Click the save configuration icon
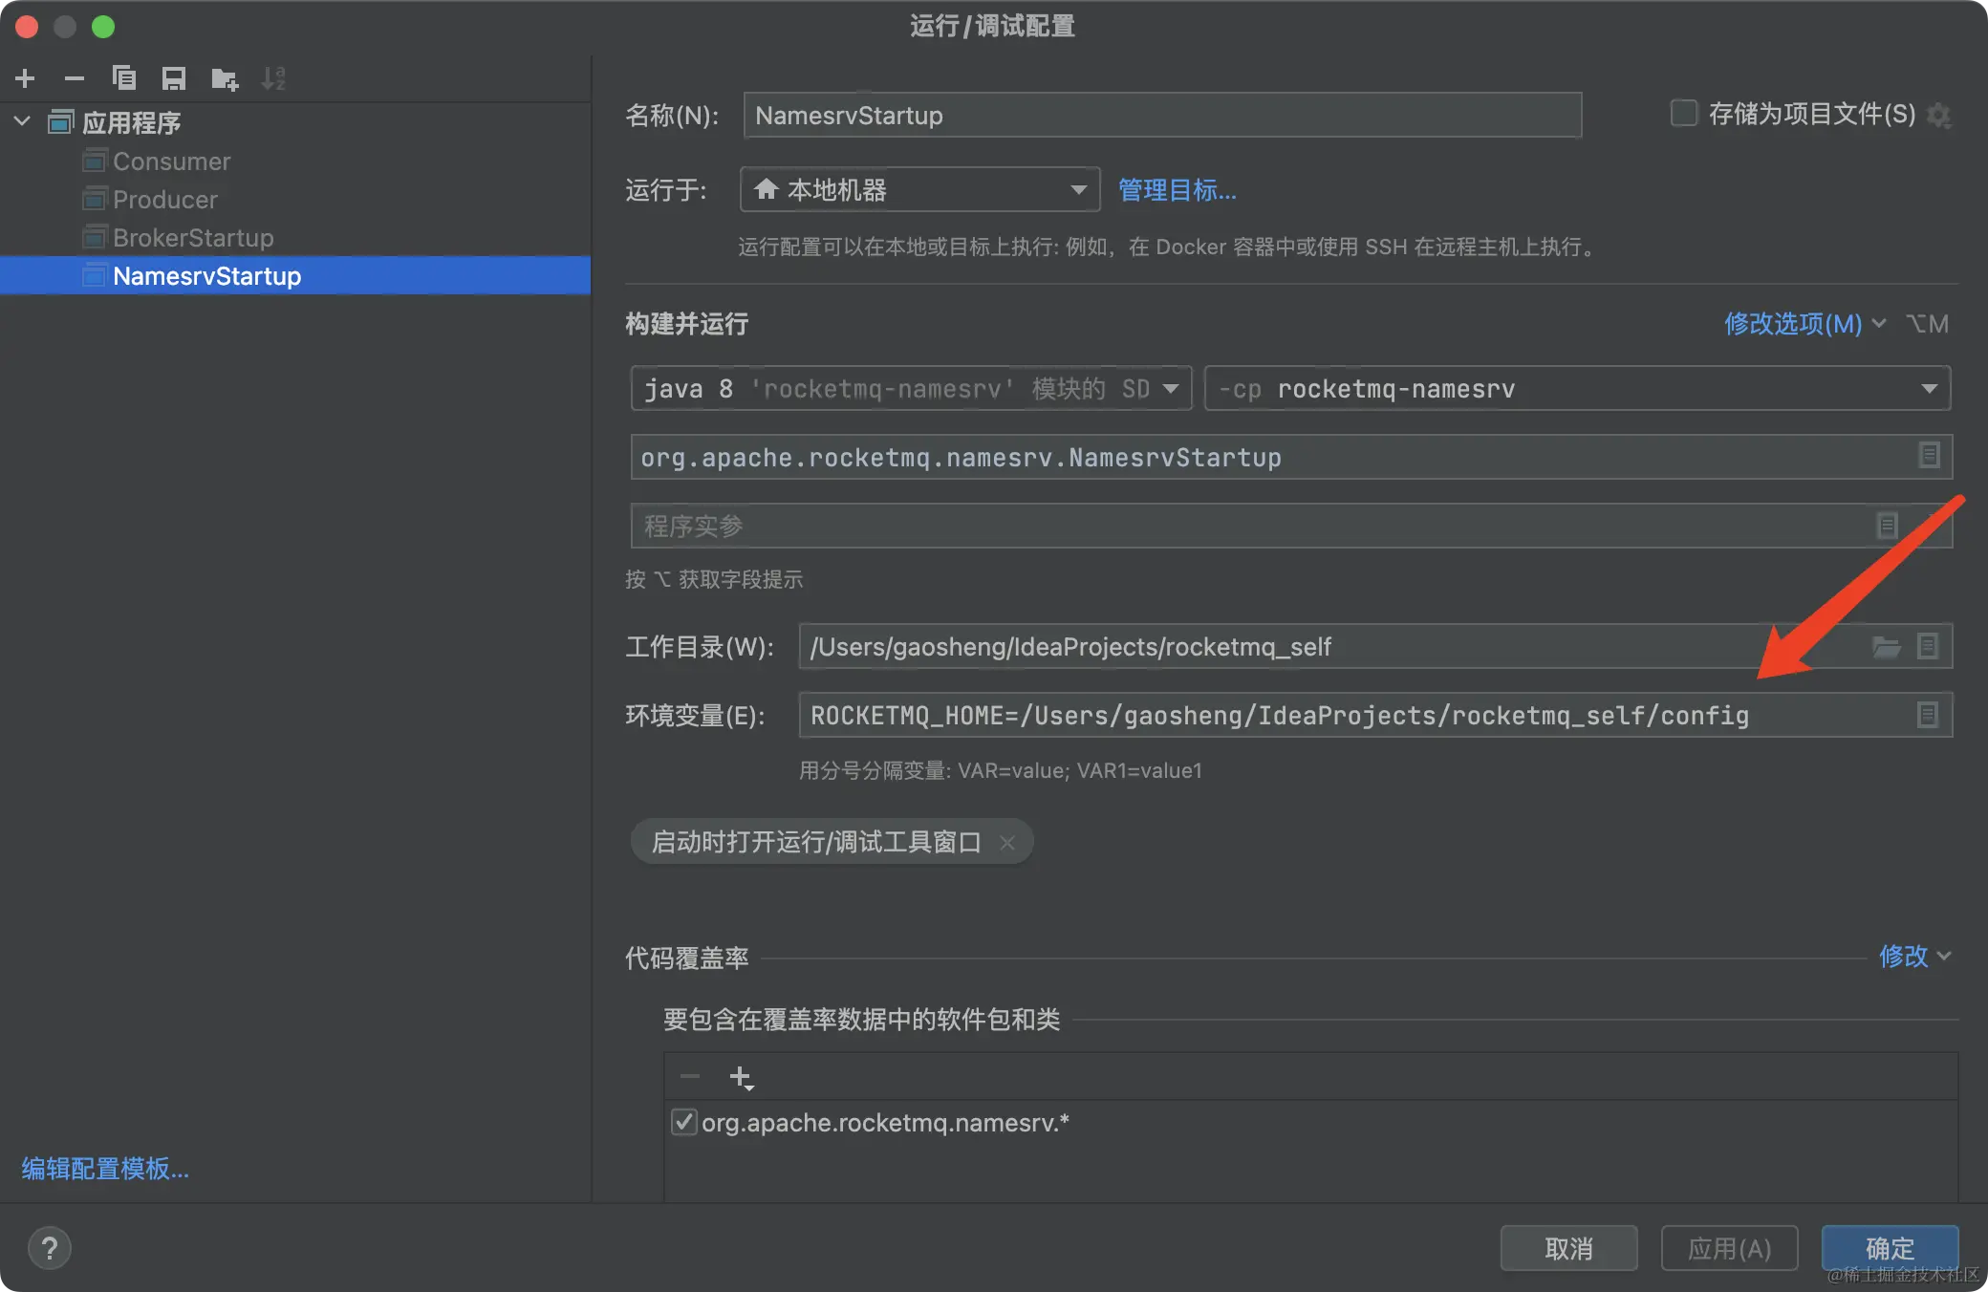This screenshot has height=1292, width=1988. (174, 78)
